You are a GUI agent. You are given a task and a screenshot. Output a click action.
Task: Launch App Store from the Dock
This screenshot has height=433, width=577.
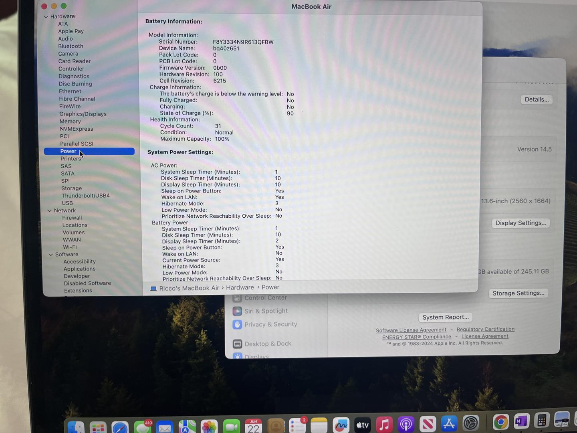click(449, 424)
